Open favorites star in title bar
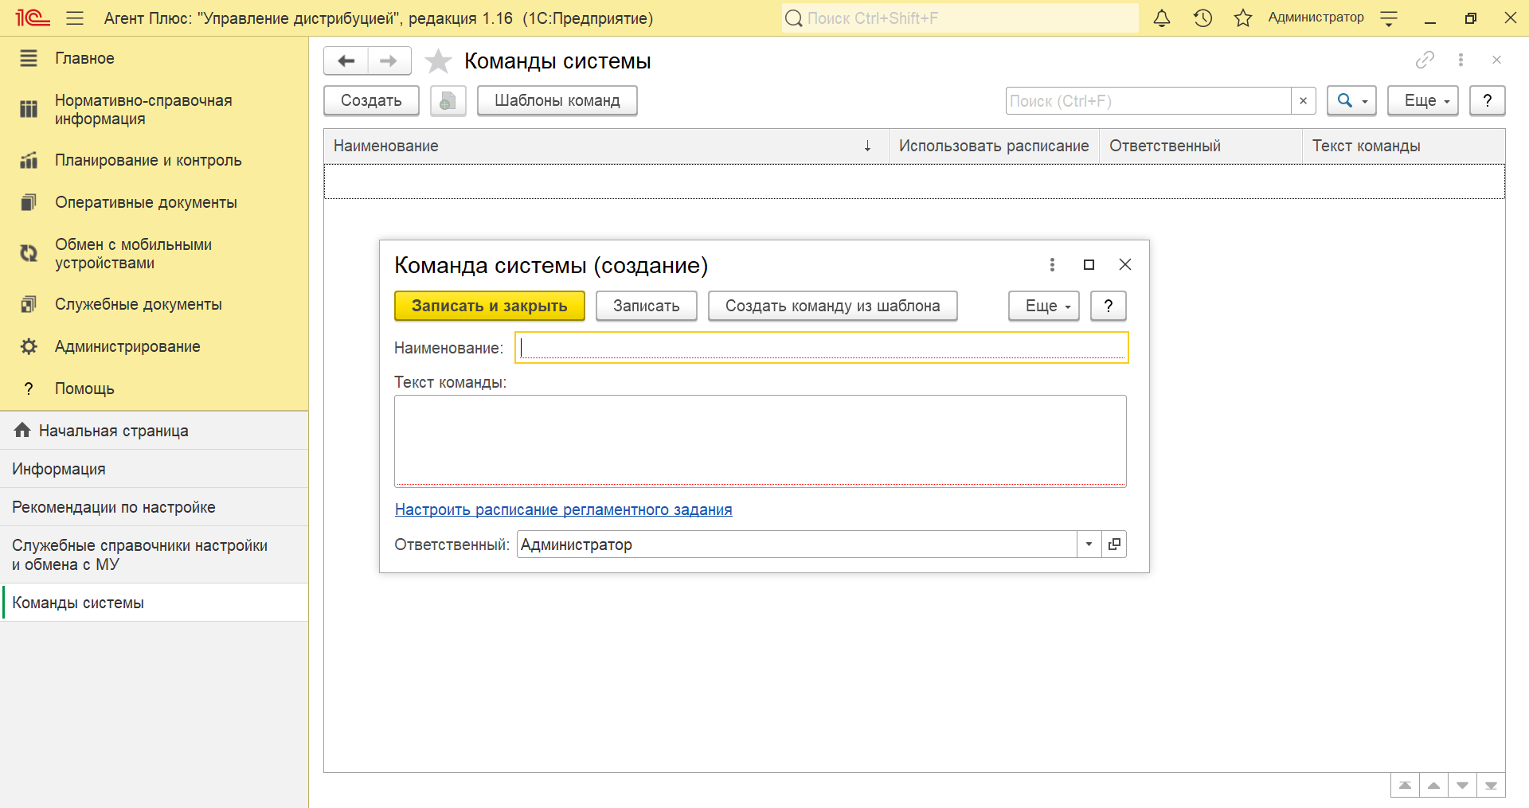Viewport: 1529px width, 808px height. tap(1243, 18)
